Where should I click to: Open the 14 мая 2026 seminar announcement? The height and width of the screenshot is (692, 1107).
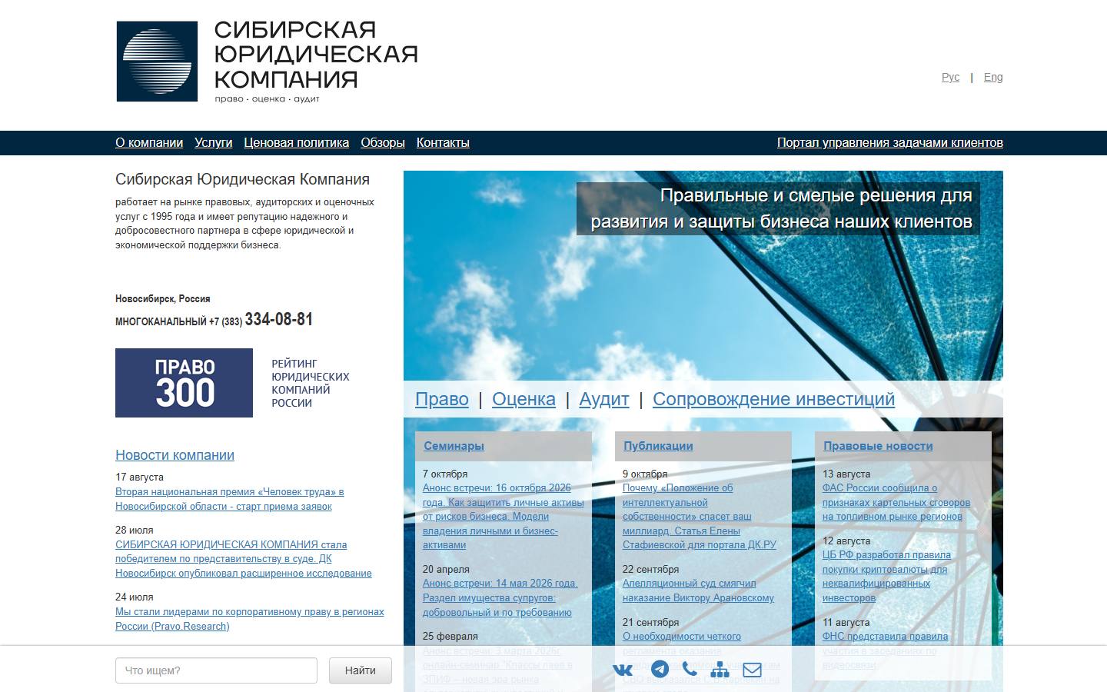tap(500, 597)
